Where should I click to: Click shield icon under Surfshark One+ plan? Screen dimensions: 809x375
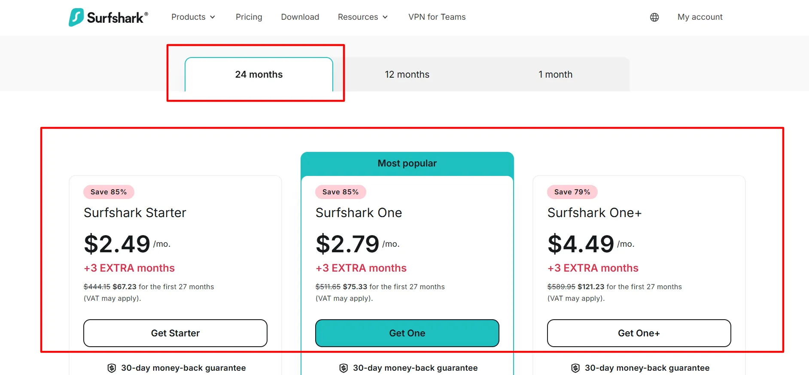(x=575, y=368)
